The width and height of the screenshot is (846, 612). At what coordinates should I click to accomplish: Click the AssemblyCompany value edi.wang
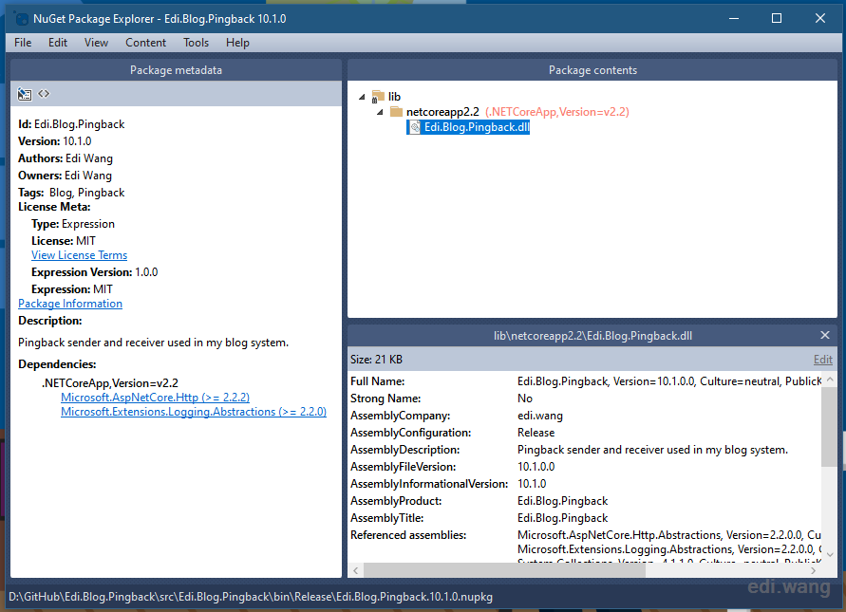(540, 416)
